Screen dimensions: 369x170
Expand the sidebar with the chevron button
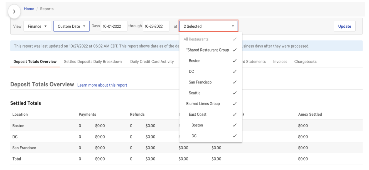tap(14, 13)
